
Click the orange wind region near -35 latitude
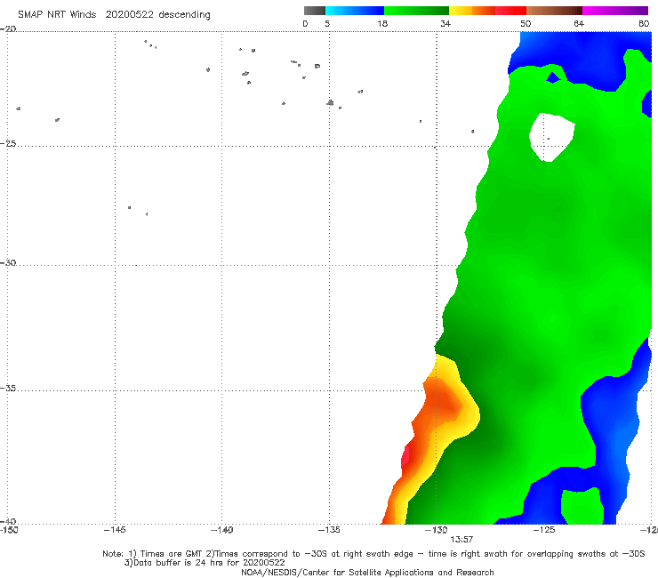443,402
